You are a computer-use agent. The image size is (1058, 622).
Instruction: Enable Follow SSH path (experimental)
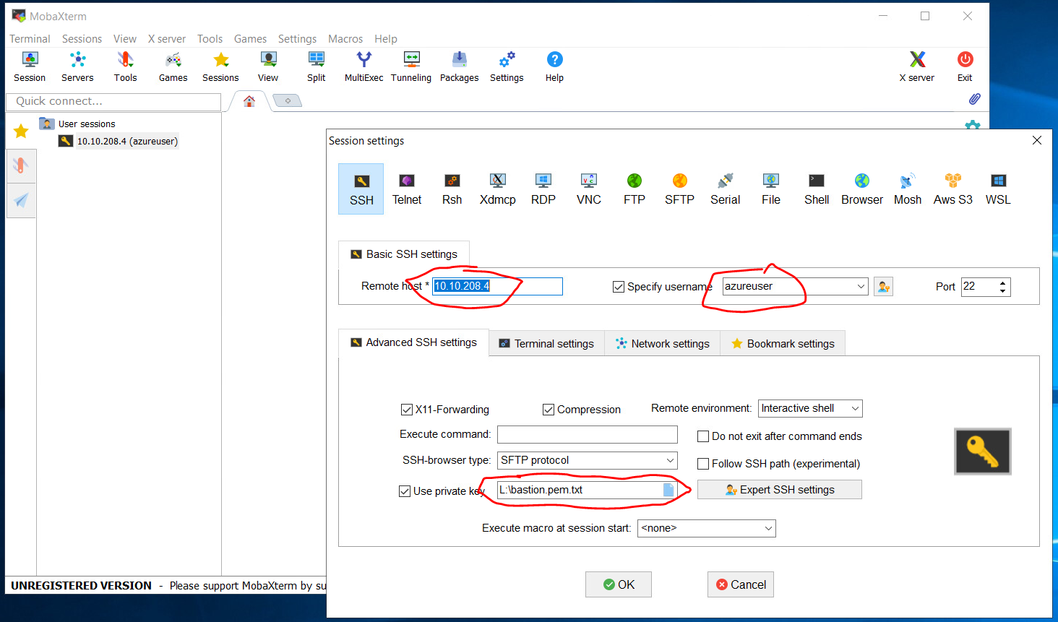(702, 464)
